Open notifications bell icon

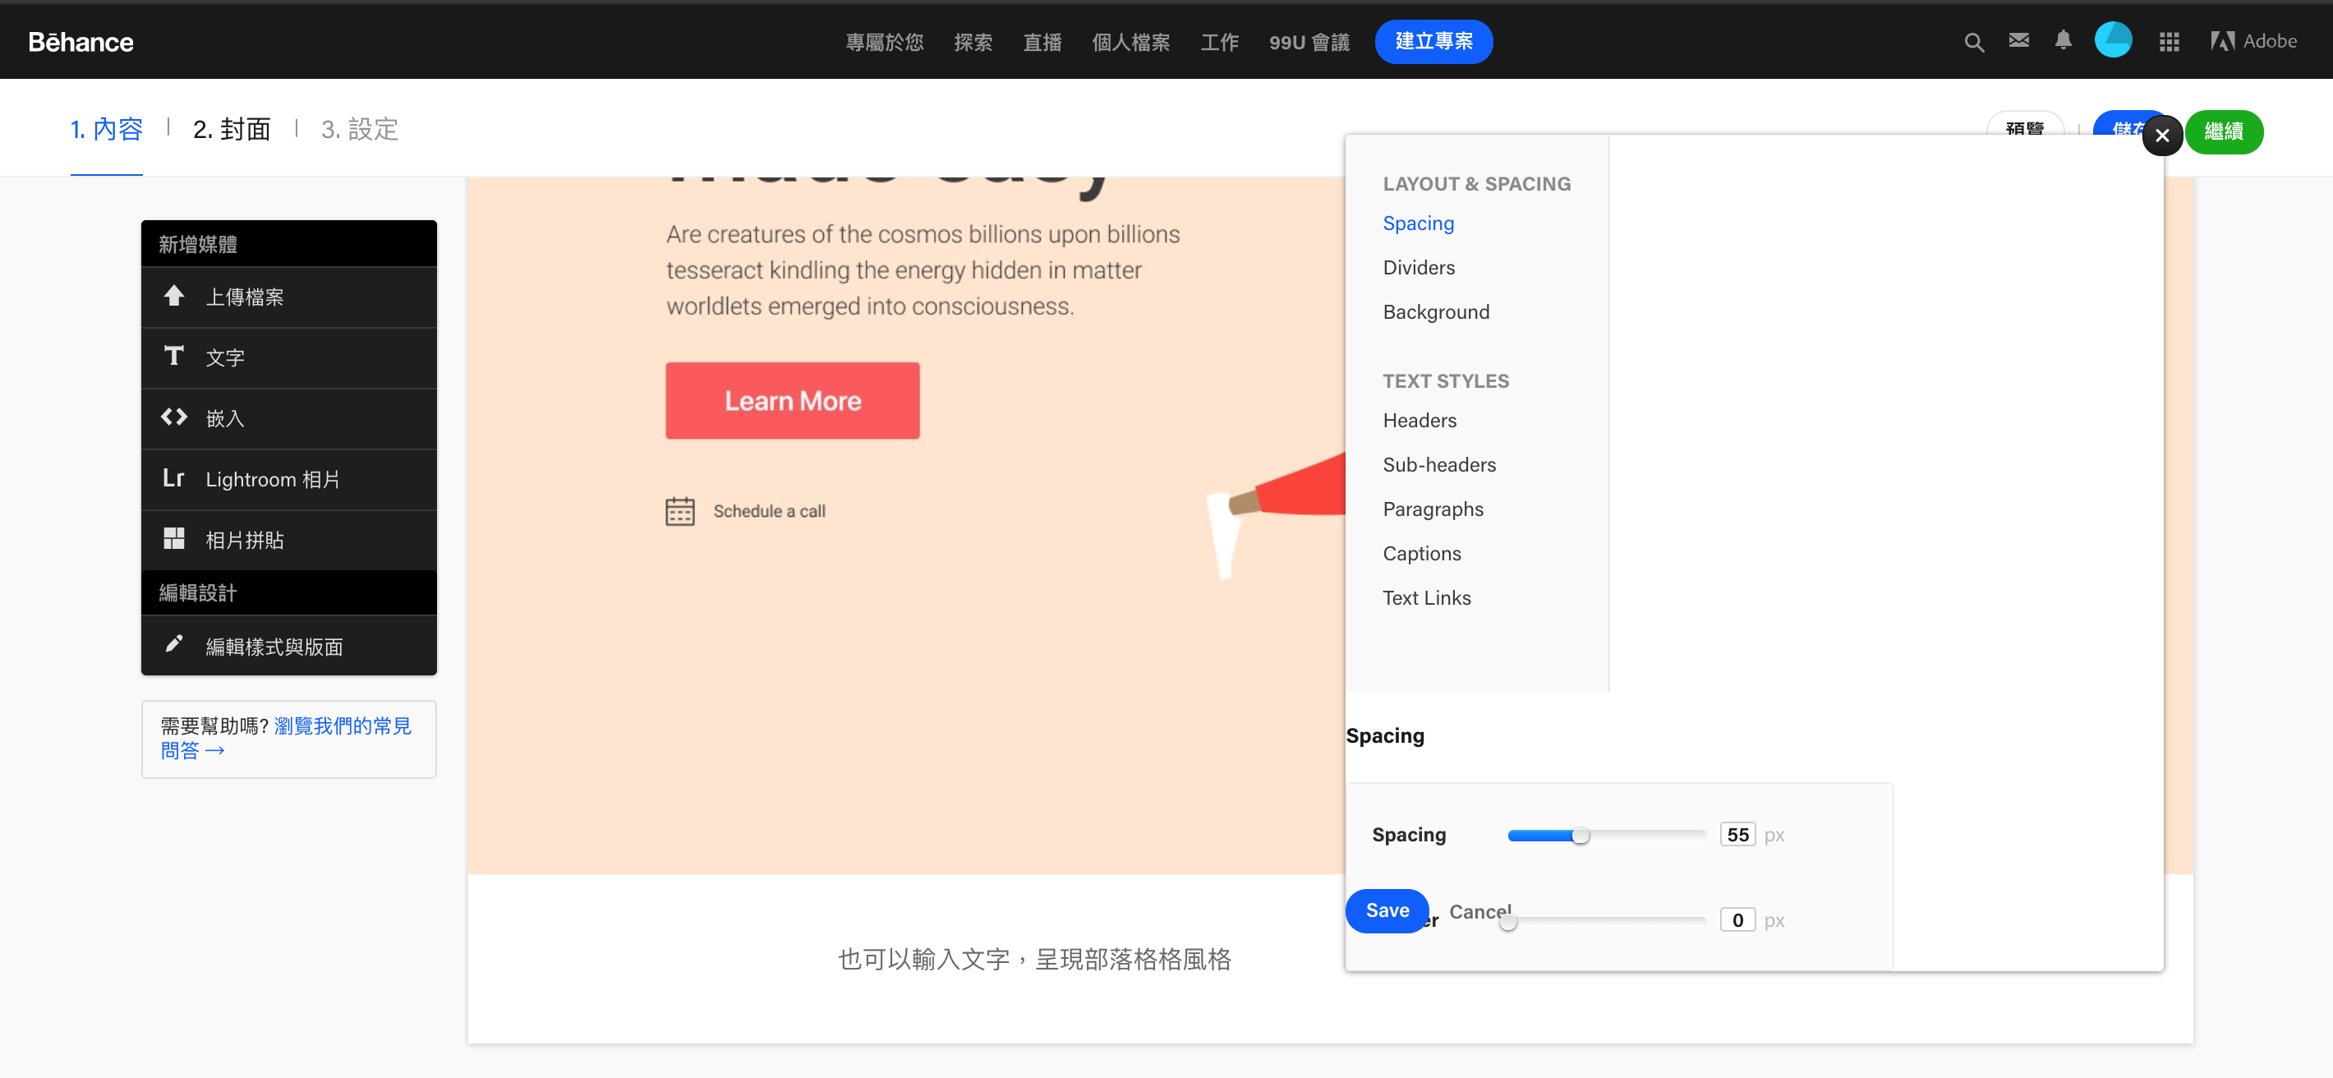pyautogui.click(x=2062, y=41)
